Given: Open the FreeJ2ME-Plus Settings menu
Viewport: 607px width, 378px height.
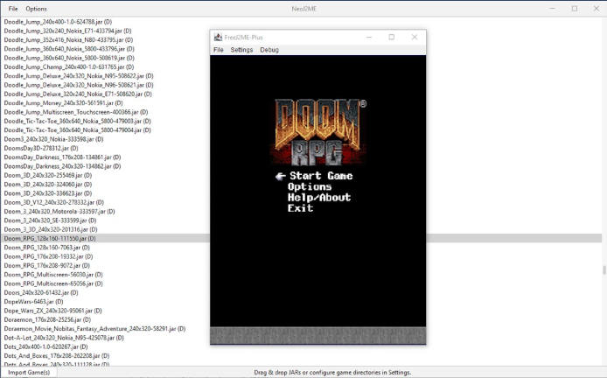Looking at the screenshot, I should [241, 50].
